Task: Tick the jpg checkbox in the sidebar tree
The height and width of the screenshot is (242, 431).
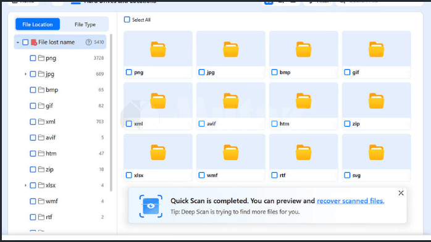Action: tap(33, 74)
